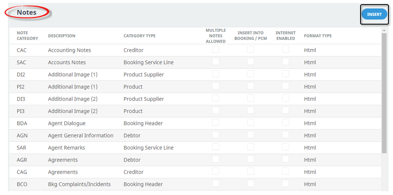Sort by Description column header

[x=62, y=36]
